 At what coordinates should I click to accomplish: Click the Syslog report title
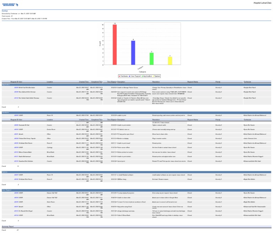pos(5,11)
